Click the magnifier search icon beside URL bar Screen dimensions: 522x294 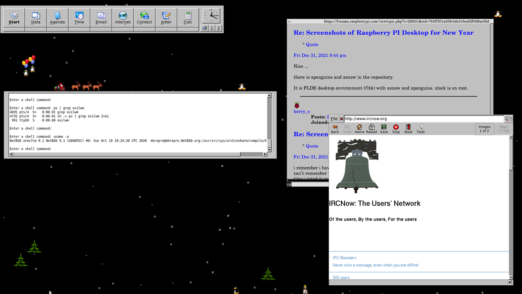[507, 119]
